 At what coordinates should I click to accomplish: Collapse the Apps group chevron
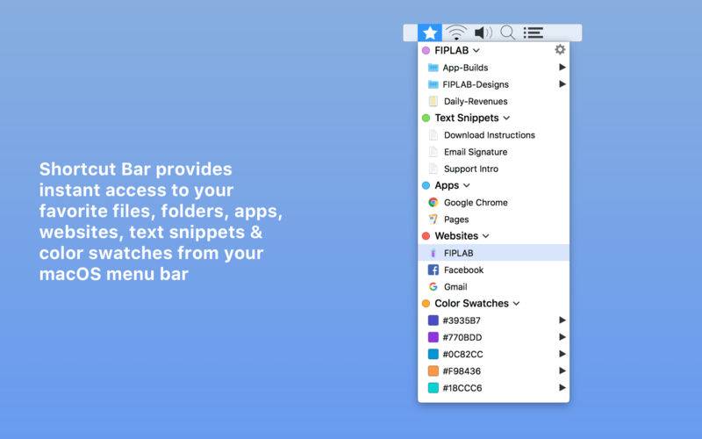467,185
